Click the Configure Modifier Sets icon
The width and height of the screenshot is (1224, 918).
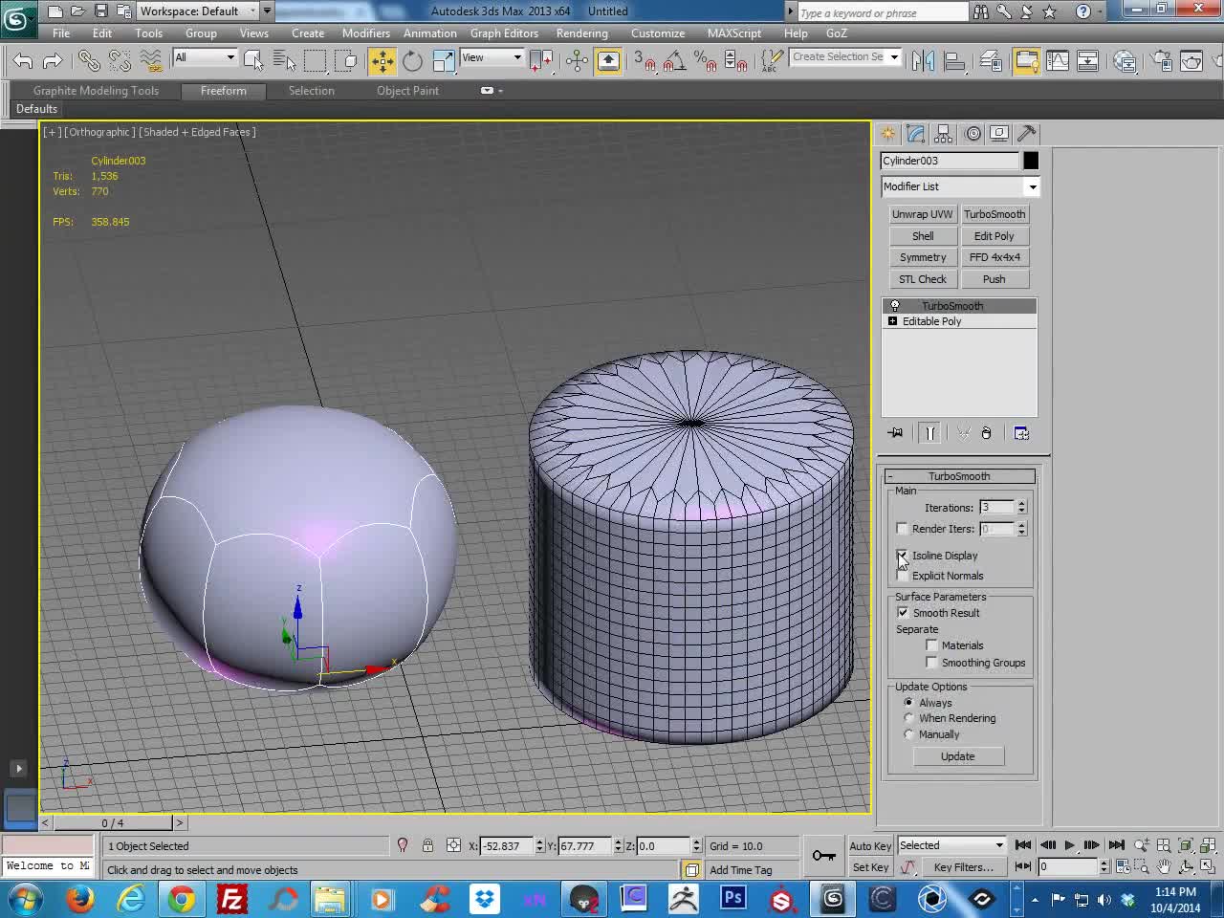[1021, 433]
